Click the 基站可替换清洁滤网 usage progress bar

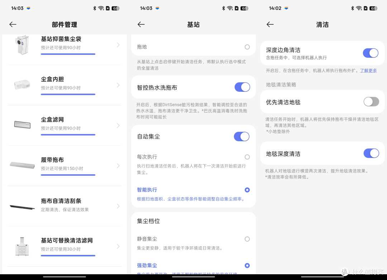(x=68, y=256)
